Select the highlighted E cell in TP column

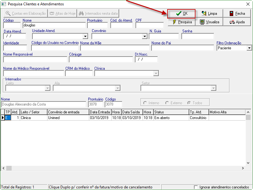(x=8, y=117)
